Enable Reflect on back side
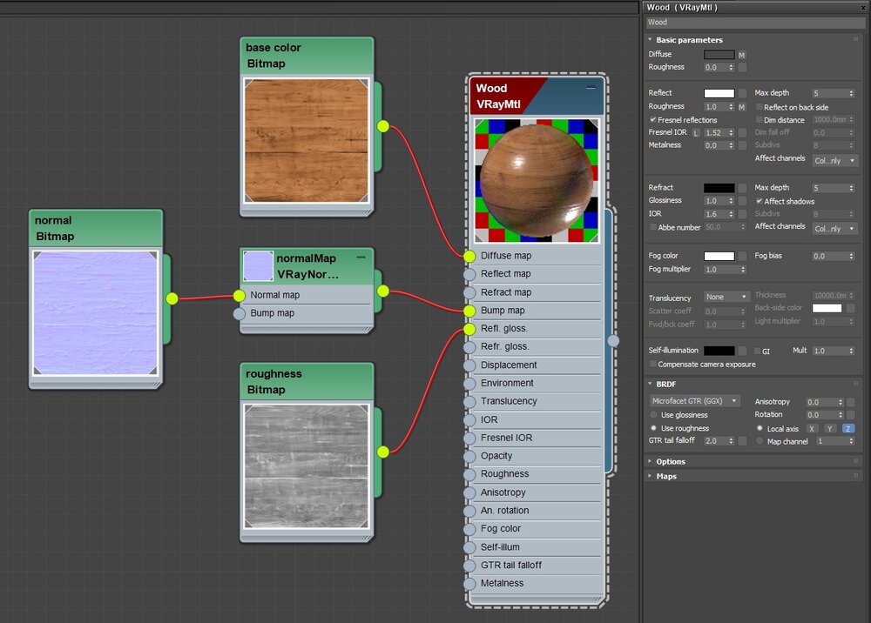 [x=760, y=107]
